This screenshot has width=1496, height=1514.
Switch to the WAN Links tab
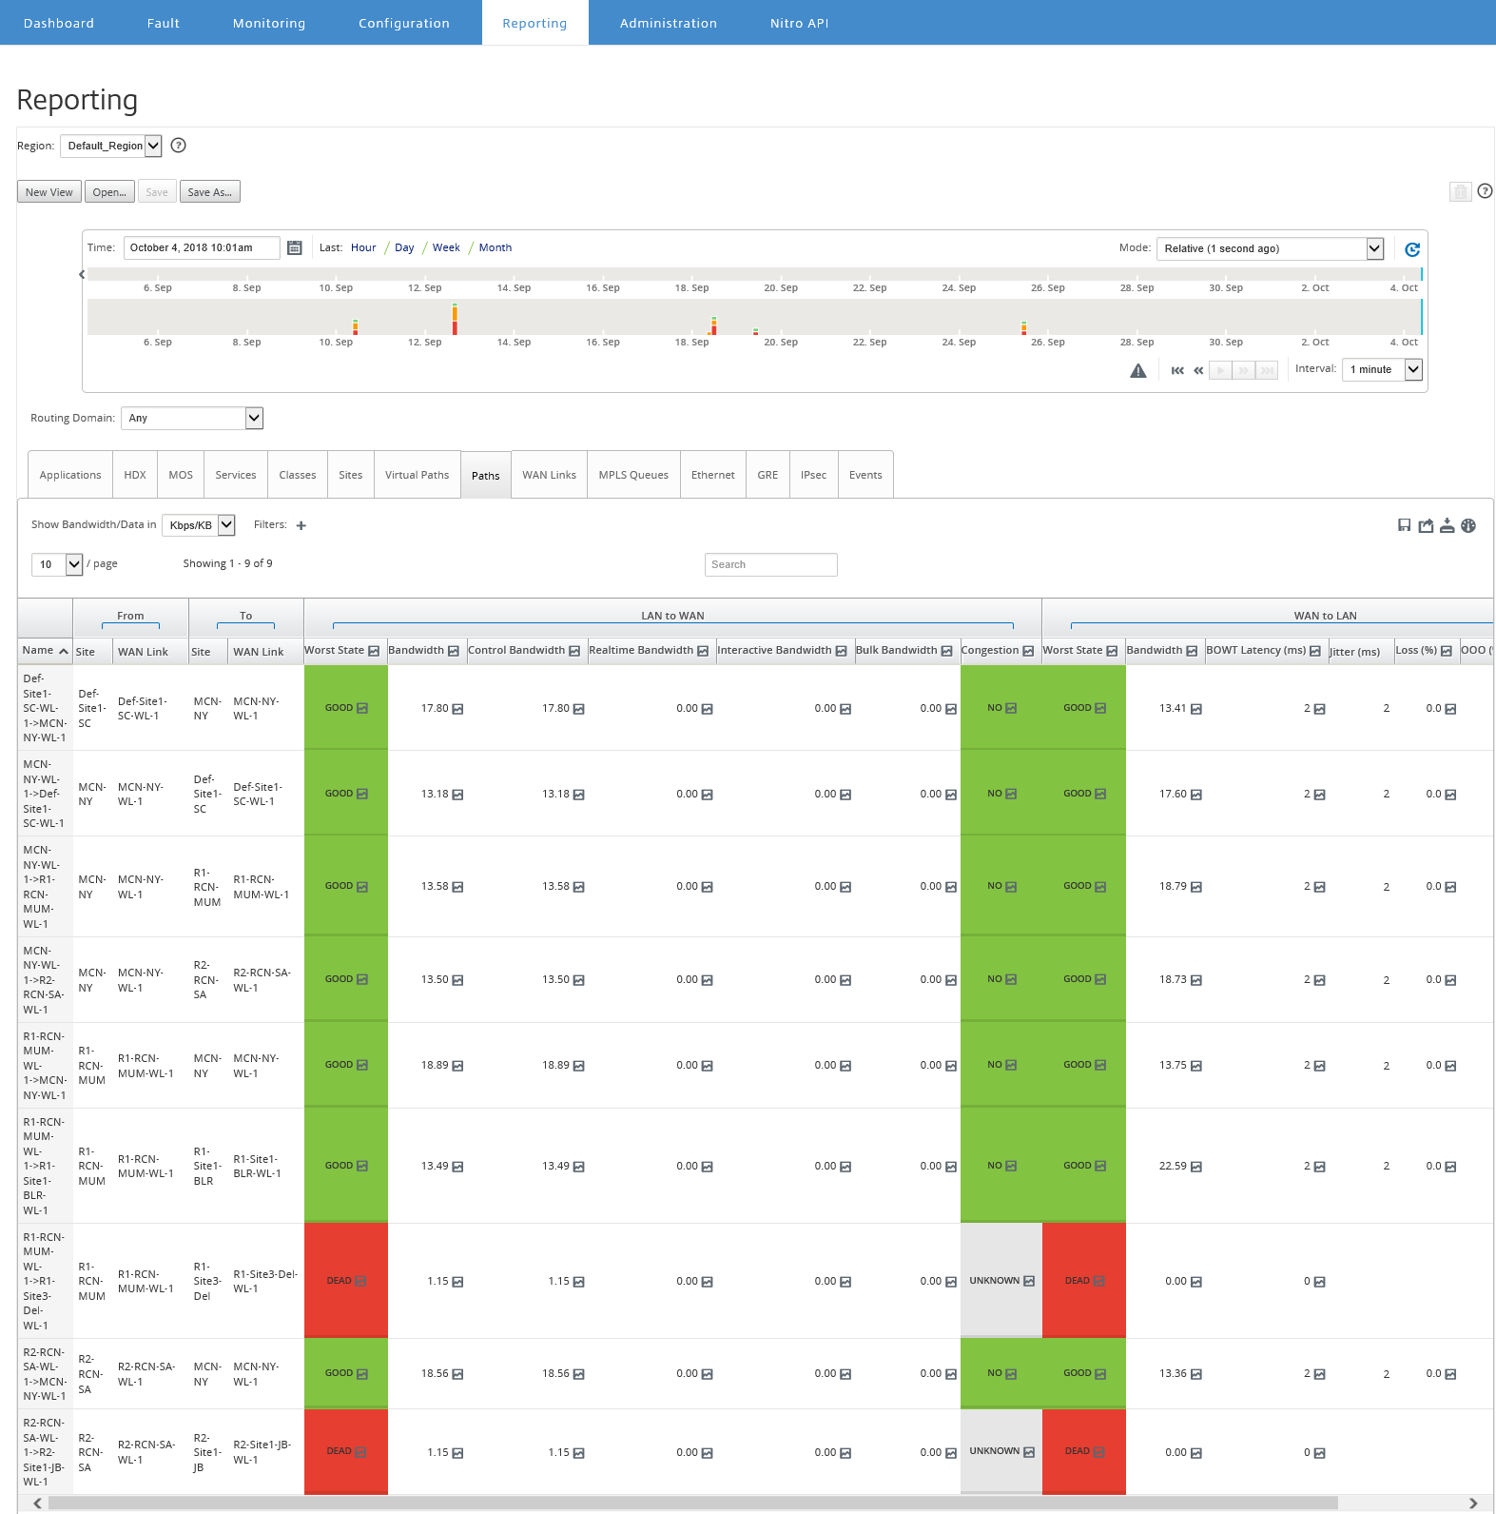coord(549,475)
